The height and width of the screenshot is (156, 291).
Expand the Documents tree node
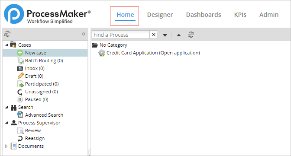pos(6,146)
